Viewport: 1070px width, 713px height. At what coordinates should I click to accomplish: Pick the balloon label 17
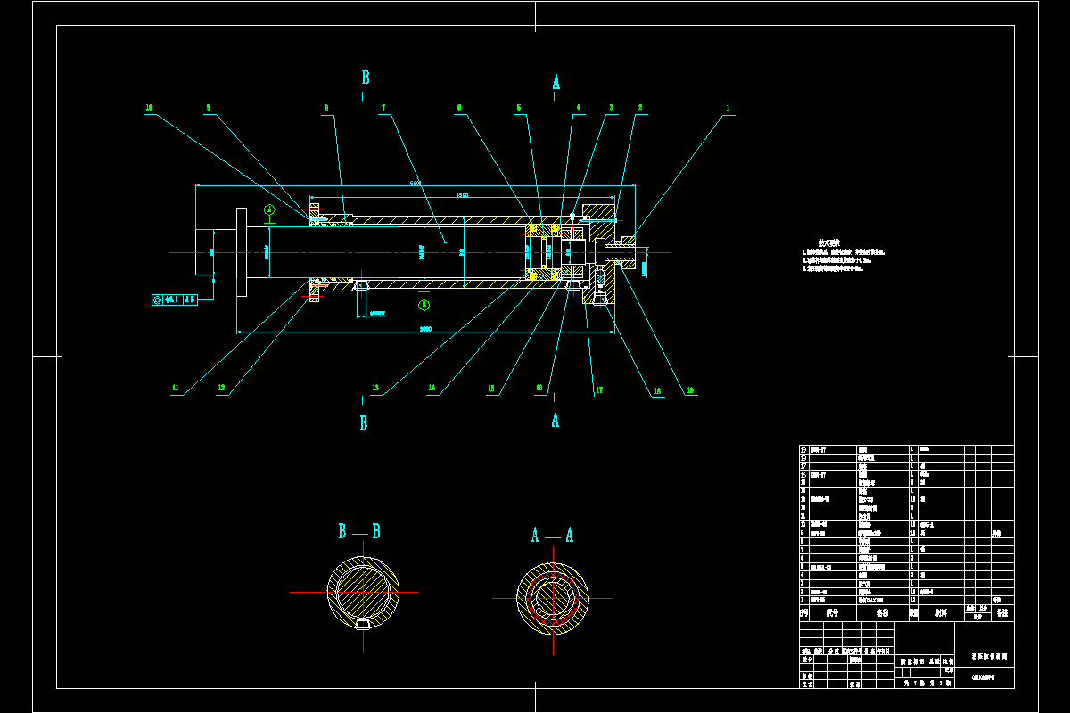[x=599, y=390]
